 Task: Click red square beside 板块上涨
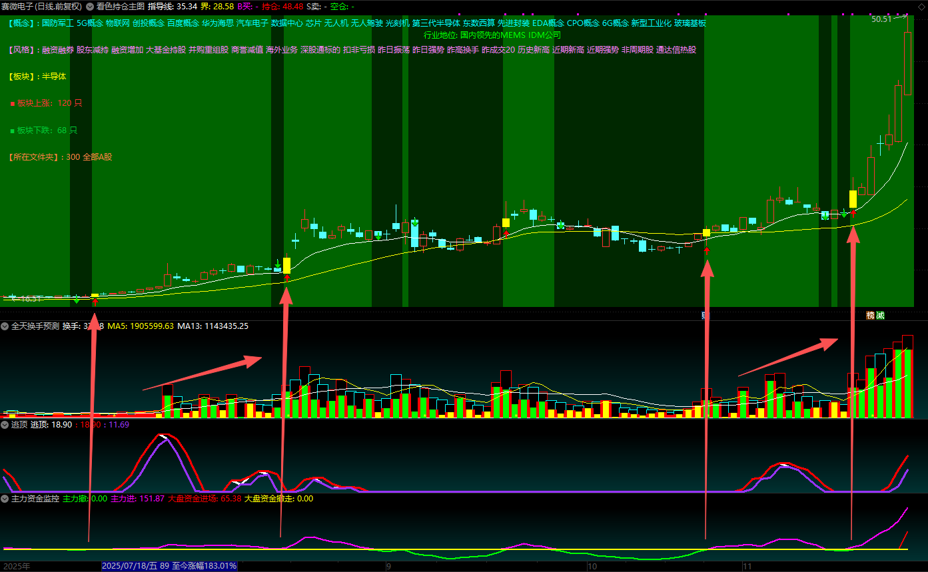(12, 103)
